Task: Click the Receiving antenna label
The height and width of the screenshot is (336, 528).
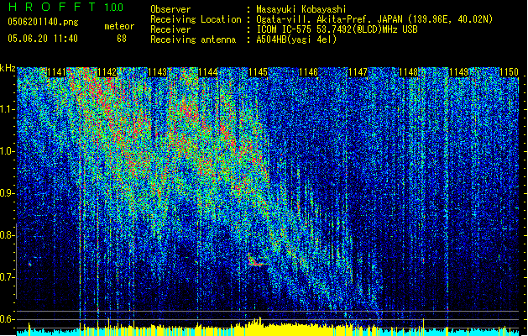Action: (x=193, y=39)
